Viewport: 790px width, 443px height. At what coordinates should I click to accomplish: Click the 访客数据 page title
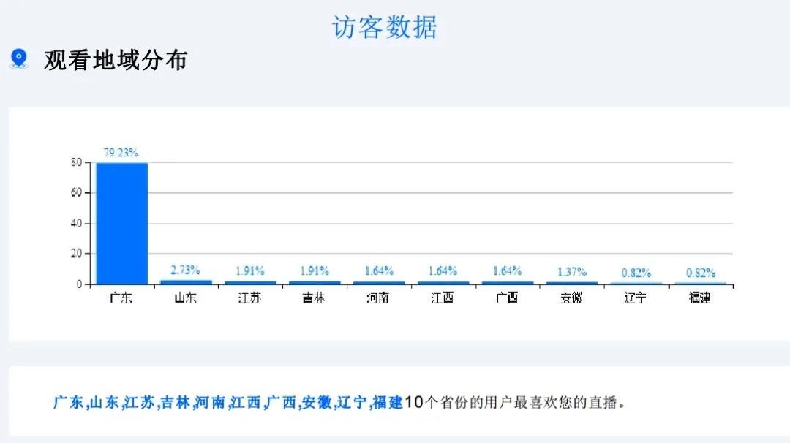click(385, 27)
